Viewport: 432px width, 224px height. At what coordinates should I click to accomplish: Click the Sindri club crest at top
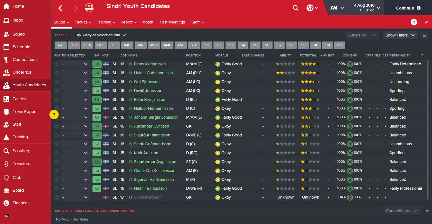[x=89, y=7]
